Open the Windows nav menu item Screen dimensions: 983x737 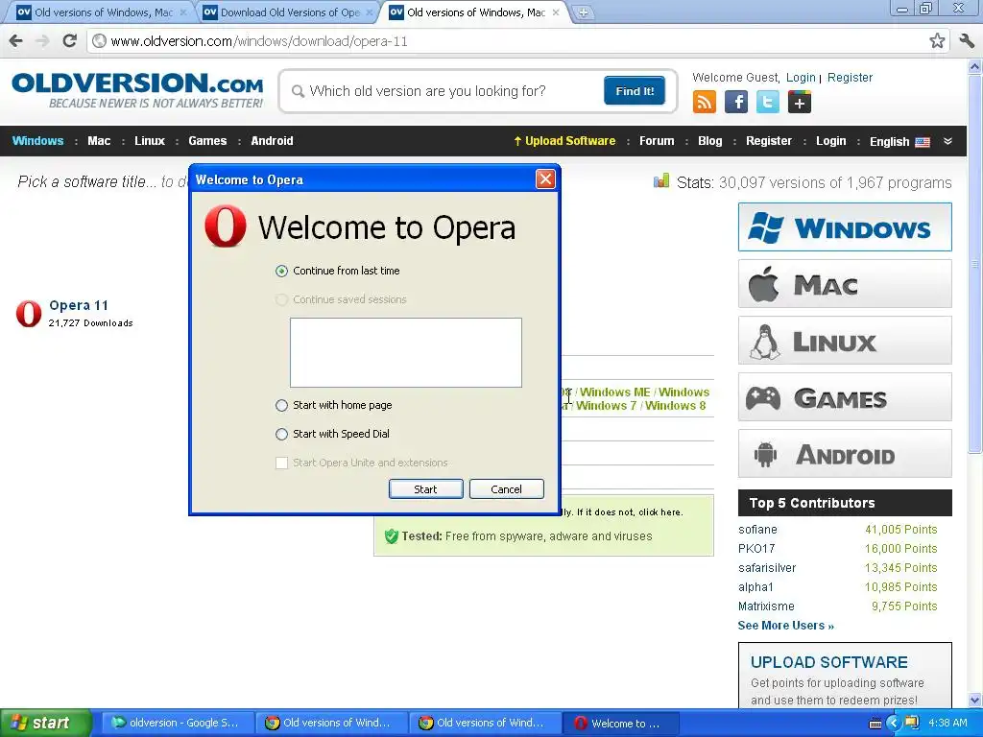(x=38, y=141)
